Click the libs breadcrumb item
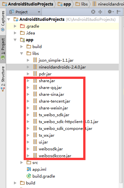Image resolution: width=124 pixels, height=188 pixels. 82,4
